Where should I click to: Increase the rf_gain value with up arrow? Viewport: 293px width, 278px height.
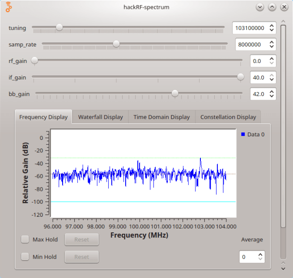pos(271,58)
